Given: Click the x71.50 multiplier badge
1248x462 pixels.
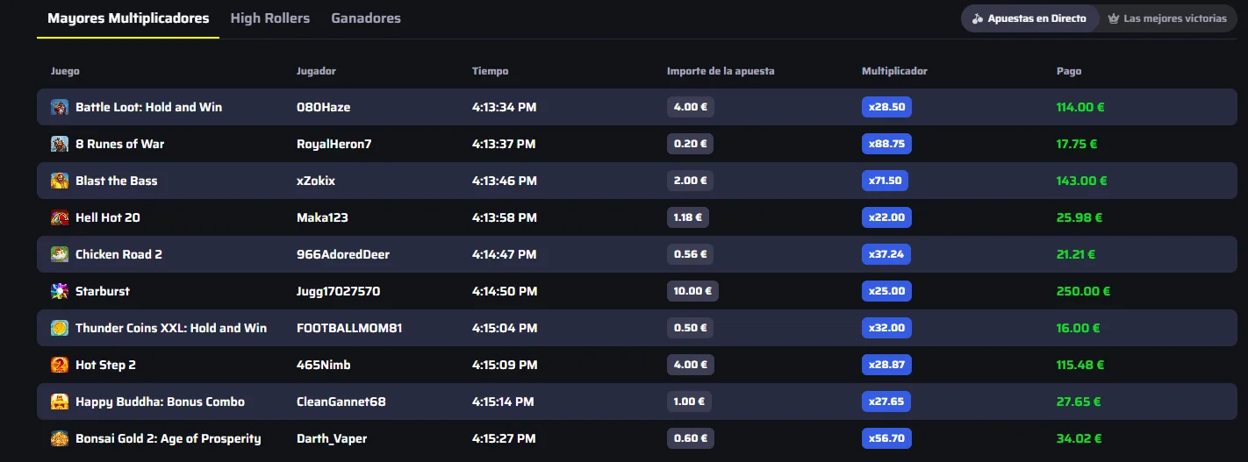Looking at the screenshot, I should pyautogui.click(x=885, y=181).
